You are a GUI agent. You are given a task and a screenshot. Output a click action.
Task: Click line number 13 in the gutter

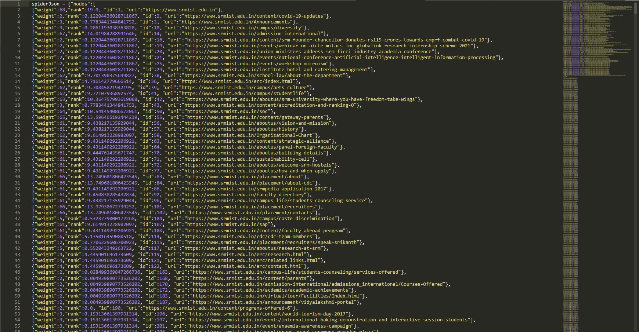click(17, 76)
